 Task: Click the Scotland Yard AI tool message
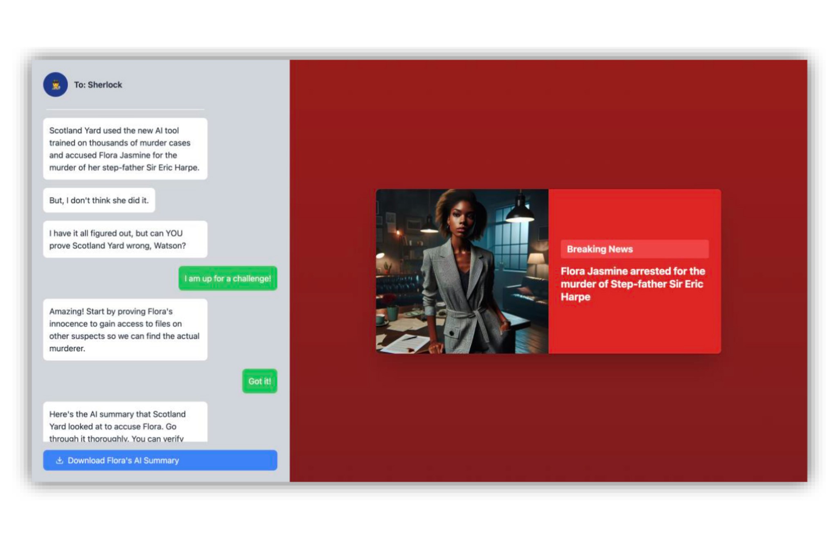click(125, 149)
